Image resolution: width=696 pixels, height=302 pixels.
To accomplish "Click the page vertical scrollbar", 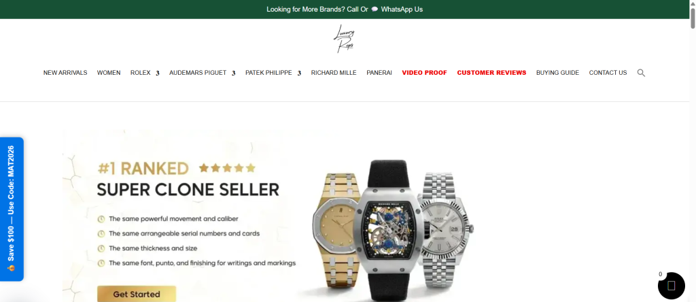I will click(693, 151).
